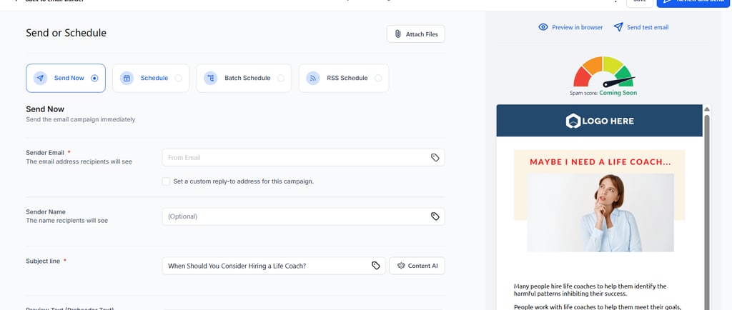Focus the From Email input field

click(x=303, y=158)
